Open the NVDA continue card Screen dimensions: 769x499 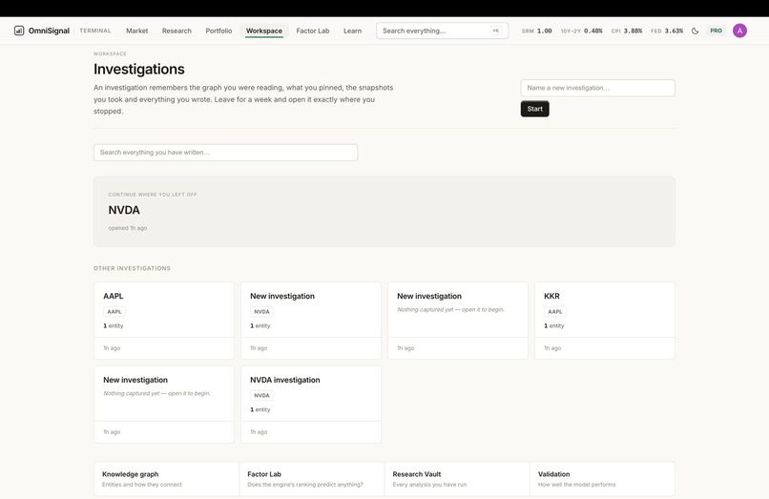tap(384, 212)
